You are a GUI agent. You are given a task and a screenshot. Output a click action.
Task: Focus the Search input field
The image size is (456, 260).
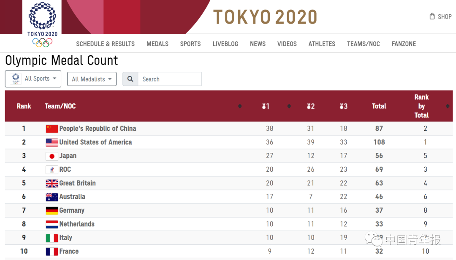tap(169, 79)
